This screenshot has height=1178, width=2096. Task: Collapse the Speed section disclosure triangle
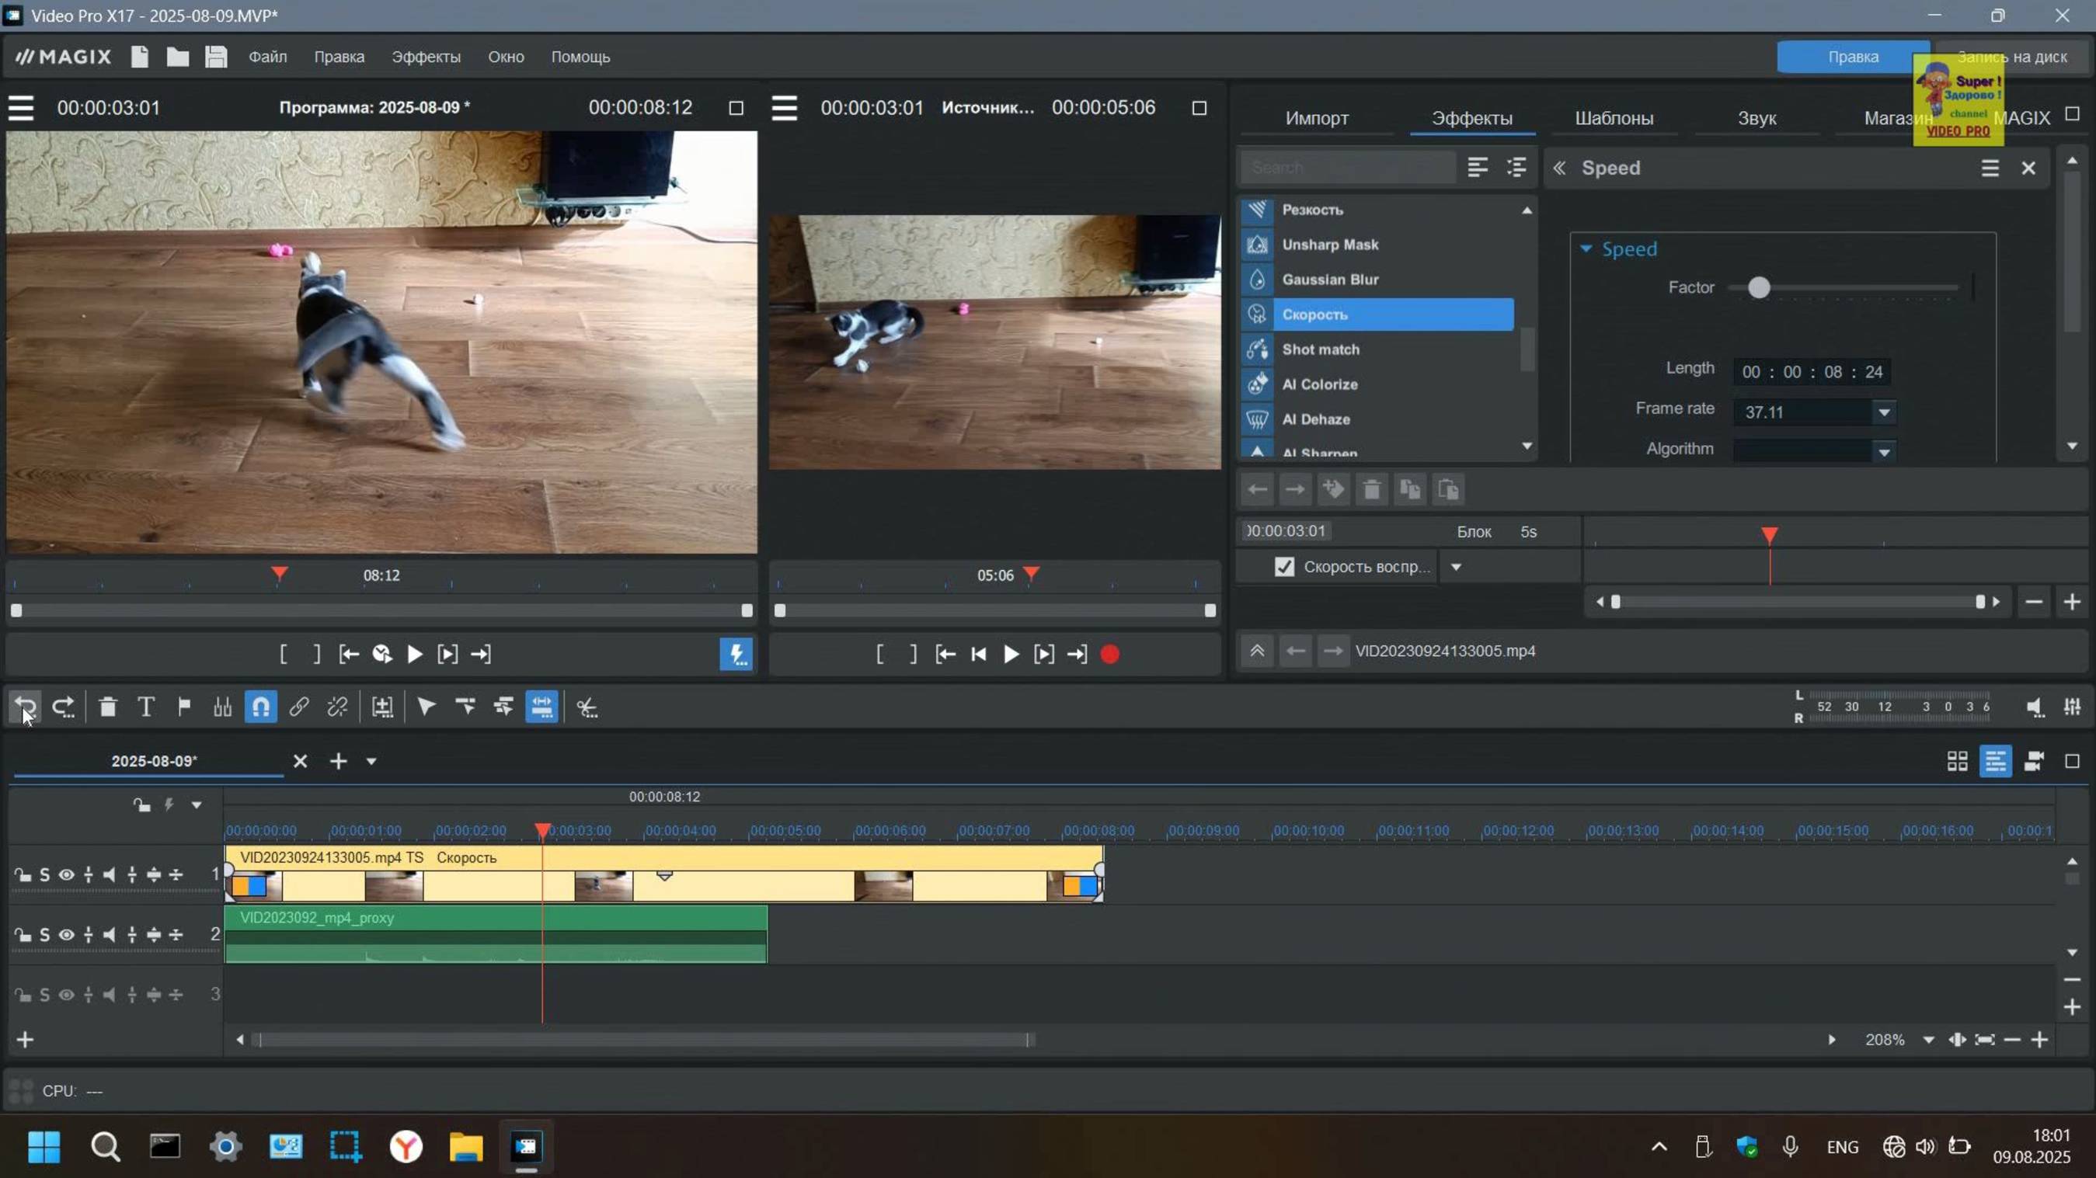[1586, 249]
